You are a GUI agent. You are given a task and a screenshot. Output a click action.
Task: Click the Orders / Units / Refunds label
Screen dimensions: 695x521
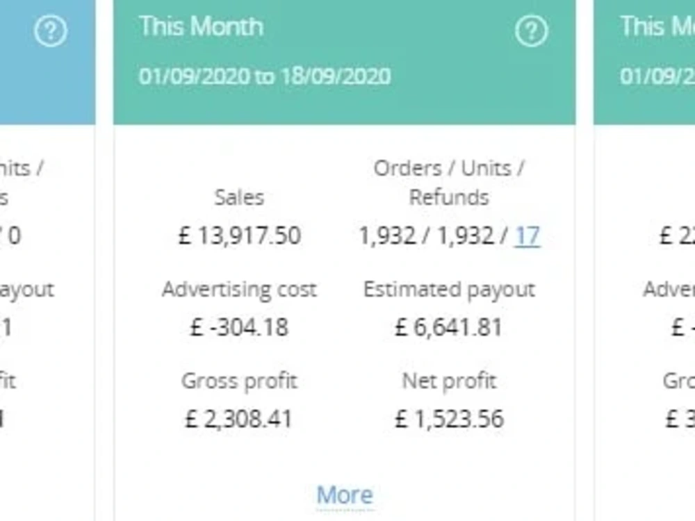[x=449, y=183]
